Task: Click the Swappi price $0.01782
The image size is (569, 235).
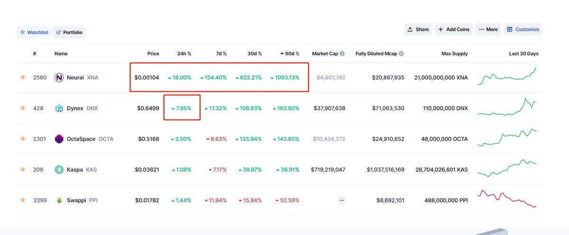Action: point(147,200)
